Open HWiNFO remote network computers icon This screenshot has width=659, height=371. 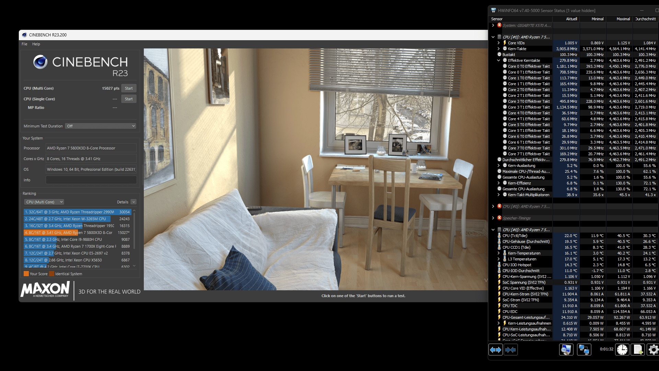584,350
